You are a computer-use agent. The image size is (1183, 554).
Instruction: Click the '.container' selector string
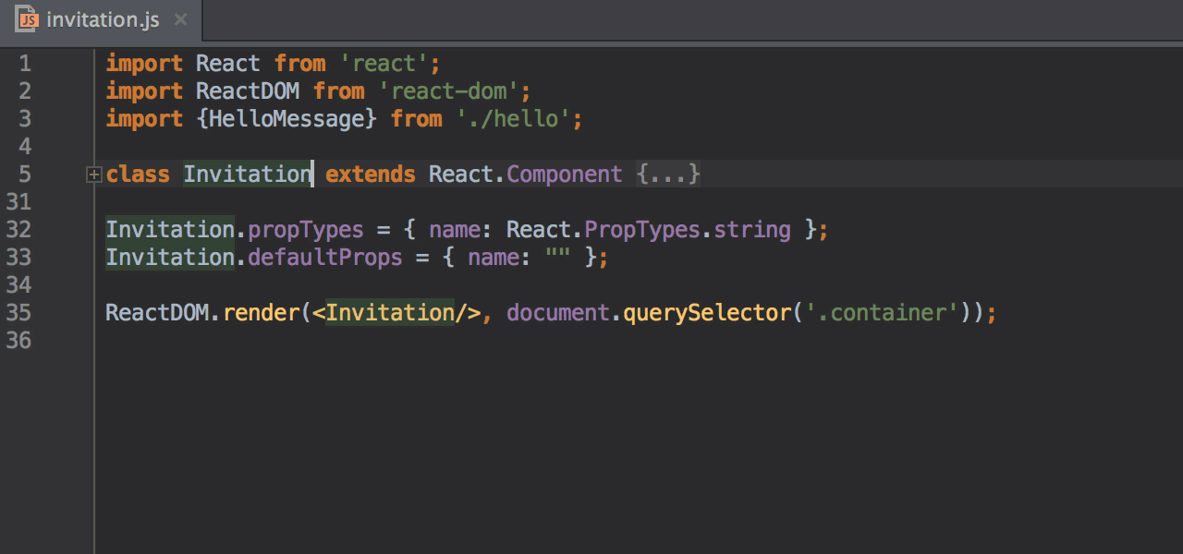882,313
